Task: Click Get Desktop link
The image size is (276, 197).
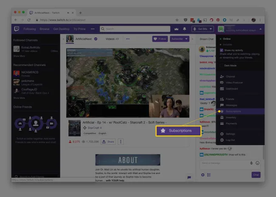Action: click(x=62, y=29)
